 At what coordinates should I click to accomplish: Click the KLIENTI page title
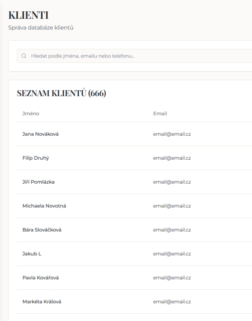[x=28, y=15]
